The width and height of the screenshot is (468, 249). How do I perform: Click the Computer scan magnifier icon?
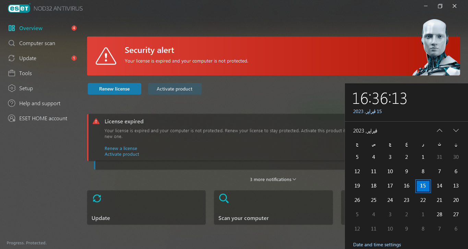coord(12,43)
